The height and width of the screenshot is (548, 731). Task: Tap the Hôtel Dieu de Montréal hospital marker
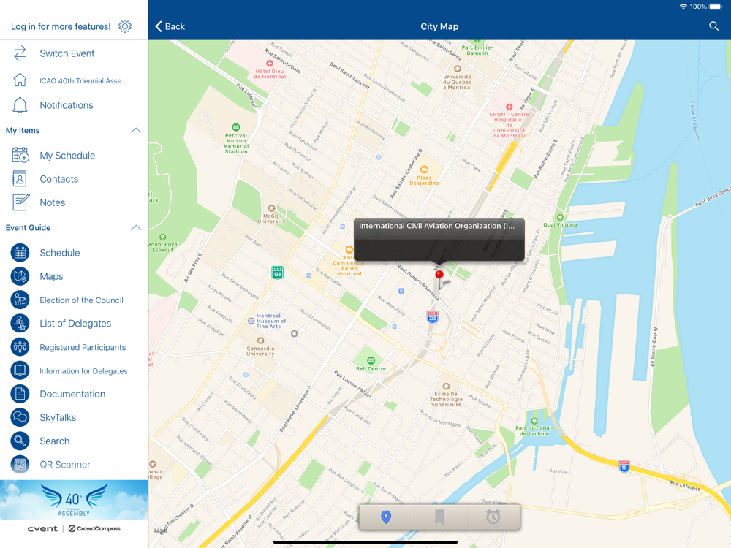[x=270, y=64]
